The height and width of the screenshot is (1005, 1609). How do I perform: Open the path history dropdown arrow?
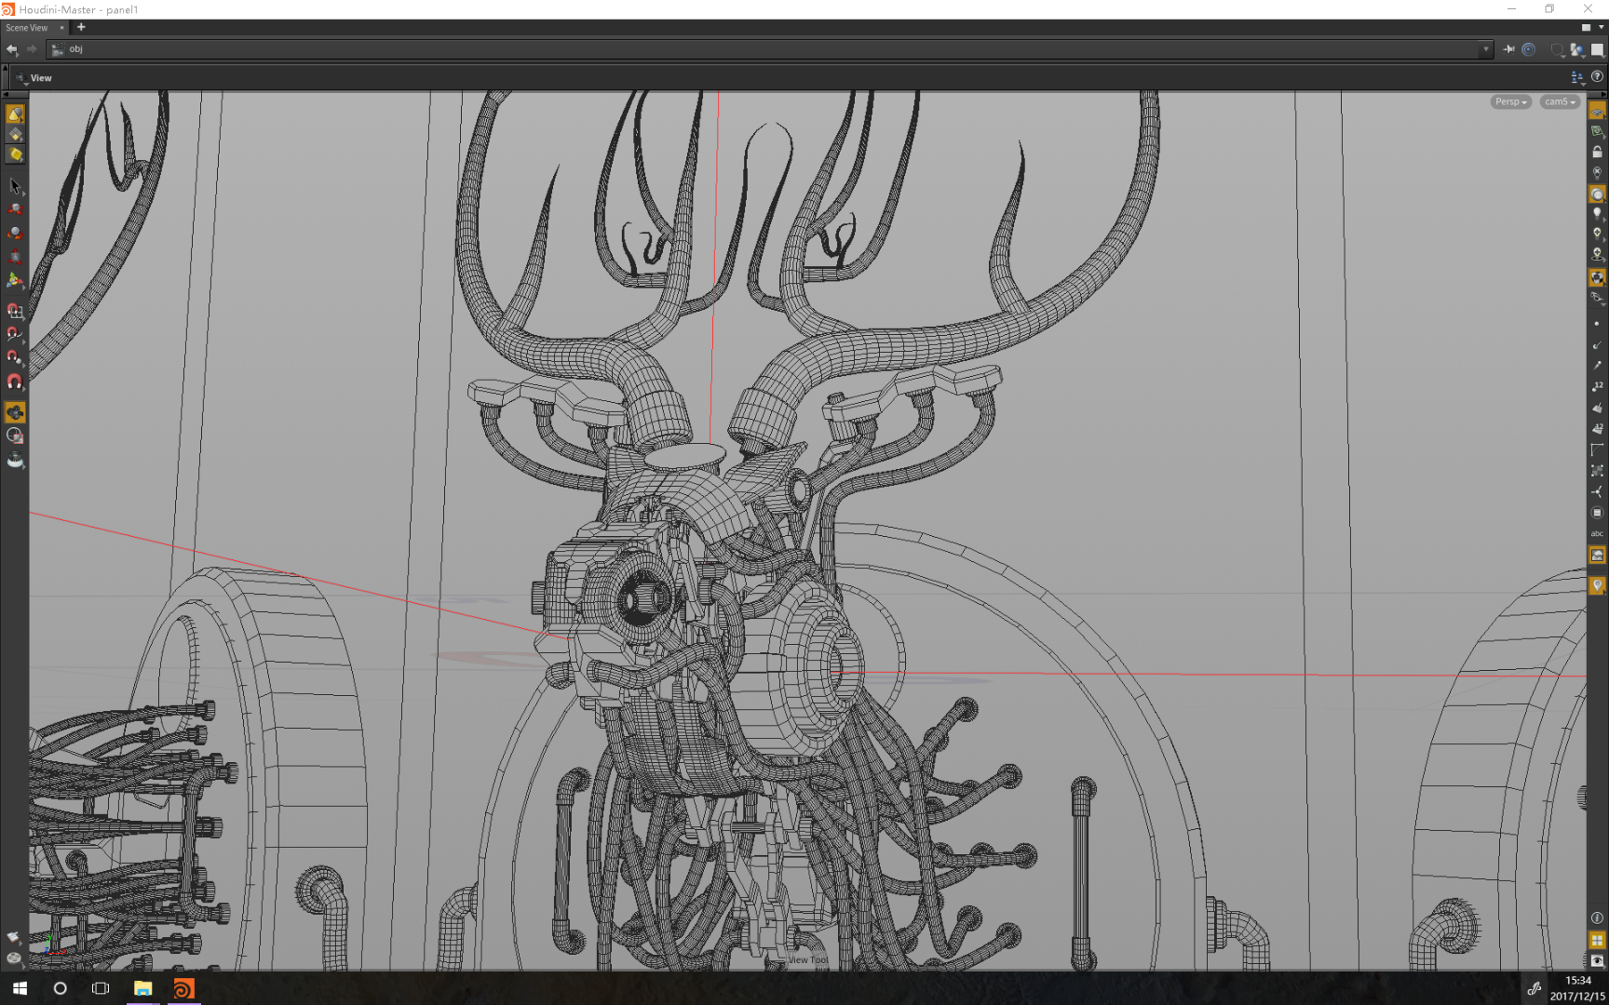point(1485,49)
